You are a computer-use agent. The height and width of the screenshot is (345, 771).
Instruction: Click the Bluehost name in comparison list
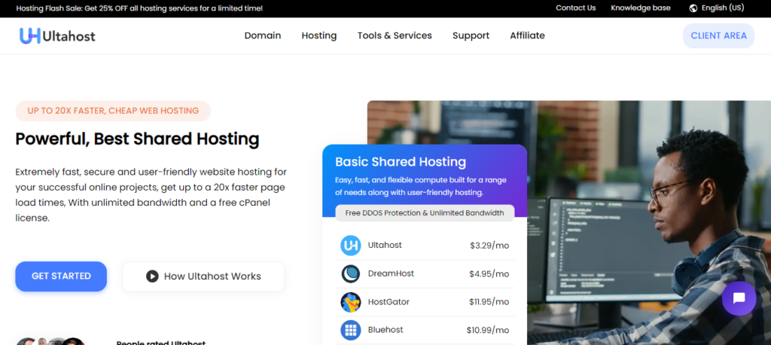(385, 329)
